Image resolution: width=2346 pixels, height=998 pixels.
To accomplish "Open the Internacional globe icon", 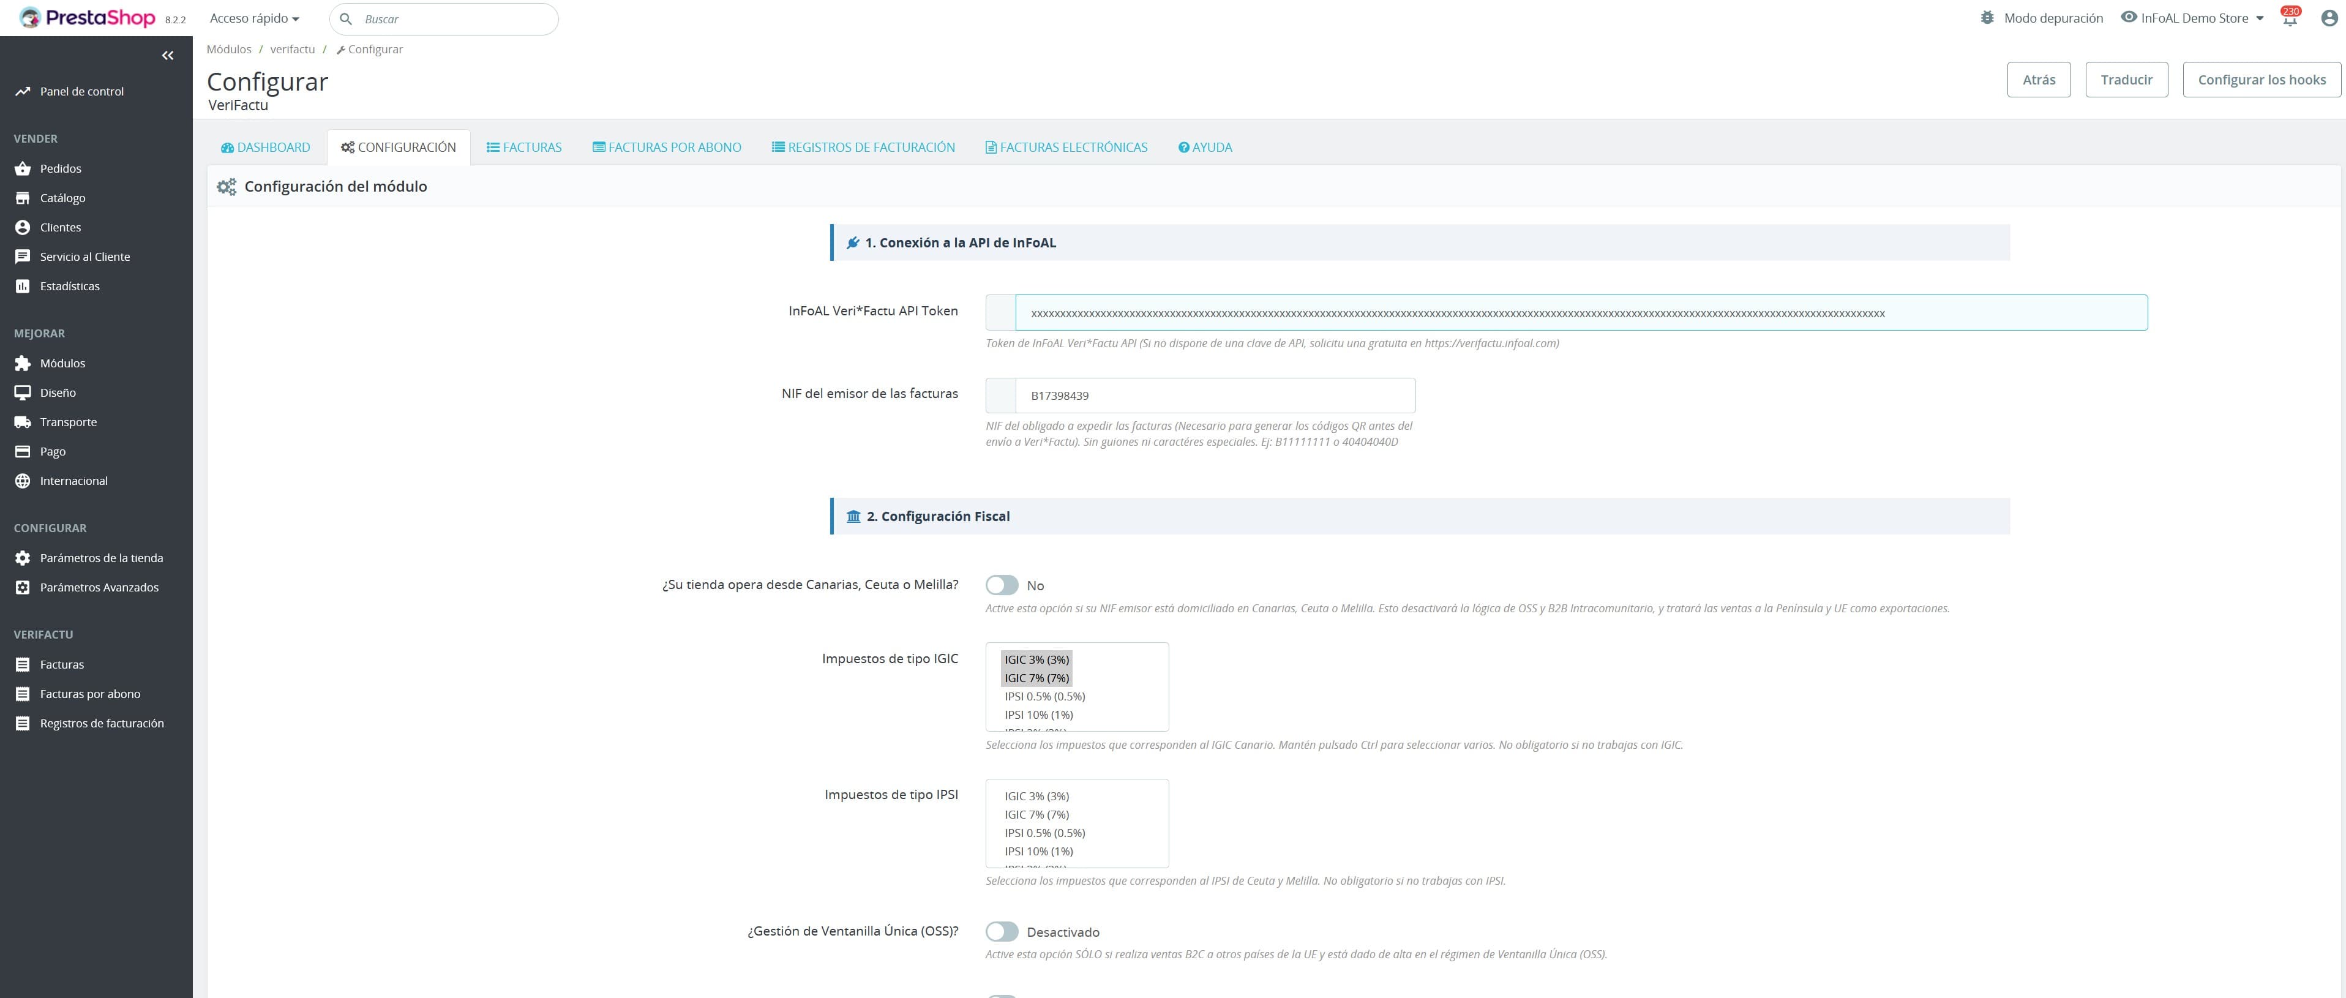I will [x=23, y=481].
